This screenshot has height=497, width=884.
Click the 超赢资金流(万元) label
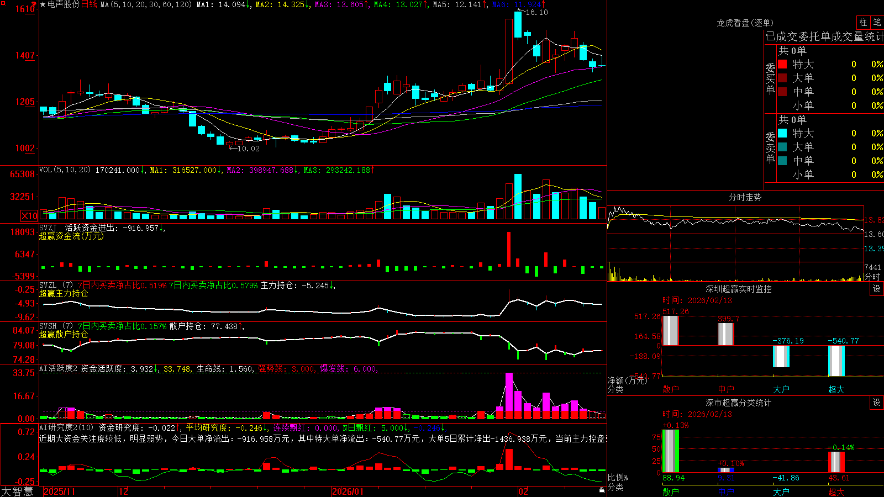pos(71,236)
